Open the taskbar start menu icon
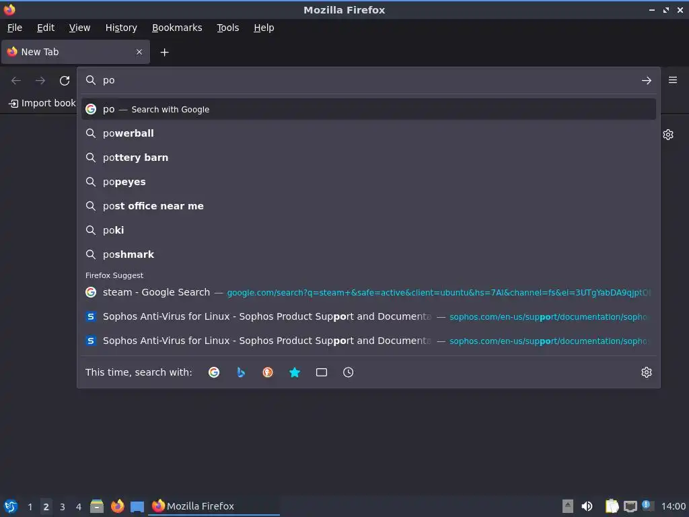The width and height of the screenshot is (689, 517). (11, 506)
